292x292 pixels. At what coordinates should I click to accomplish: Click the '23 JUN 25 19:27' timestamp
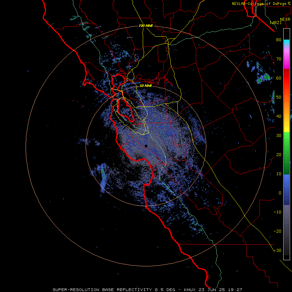[221, 290]
